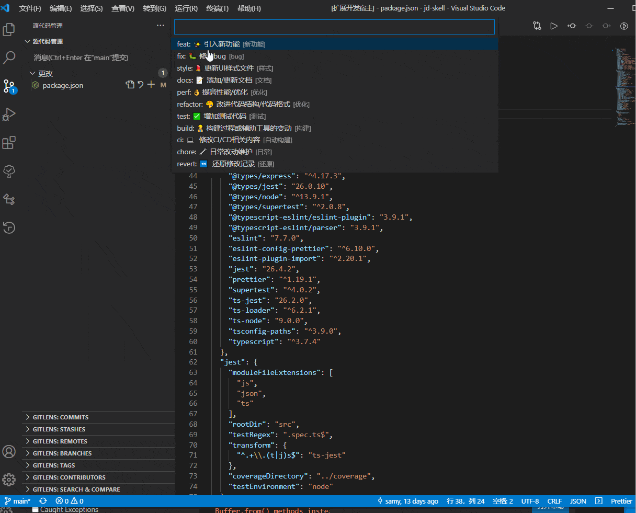636x513 pixels.
Task: Click the run triangle icon in editor toolbar
Action: (x=554, y=26)
